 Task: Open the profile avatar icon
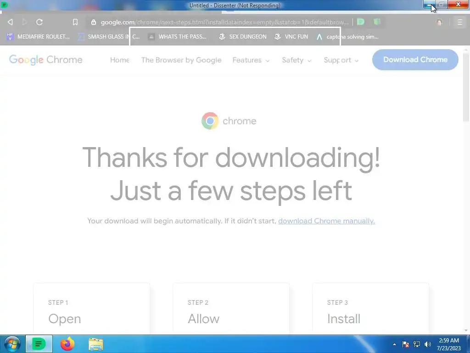tap(439, 22)
